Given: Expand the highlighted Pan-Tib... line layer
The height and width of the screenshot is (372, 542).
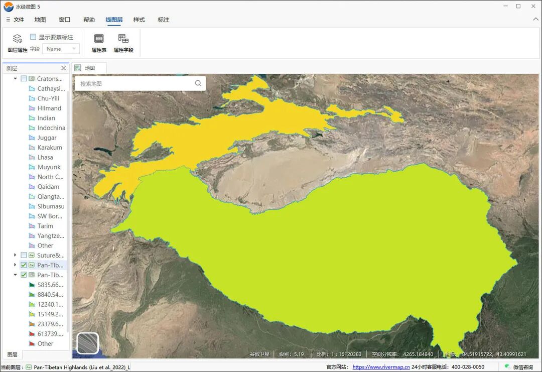Looking at the screenshot, I should (x=15, y=265).
